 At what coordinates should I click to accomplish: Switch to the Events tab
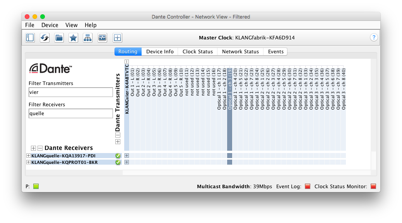click(276, 51)
